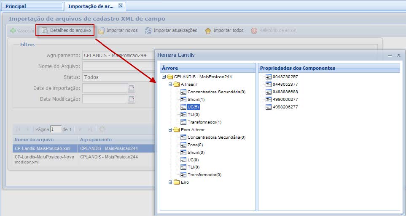Click the Nome do Arquivo input field

[x=118, y=66]
